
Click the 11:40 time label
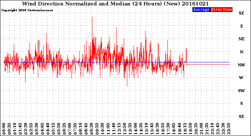(x=113, y=129)
